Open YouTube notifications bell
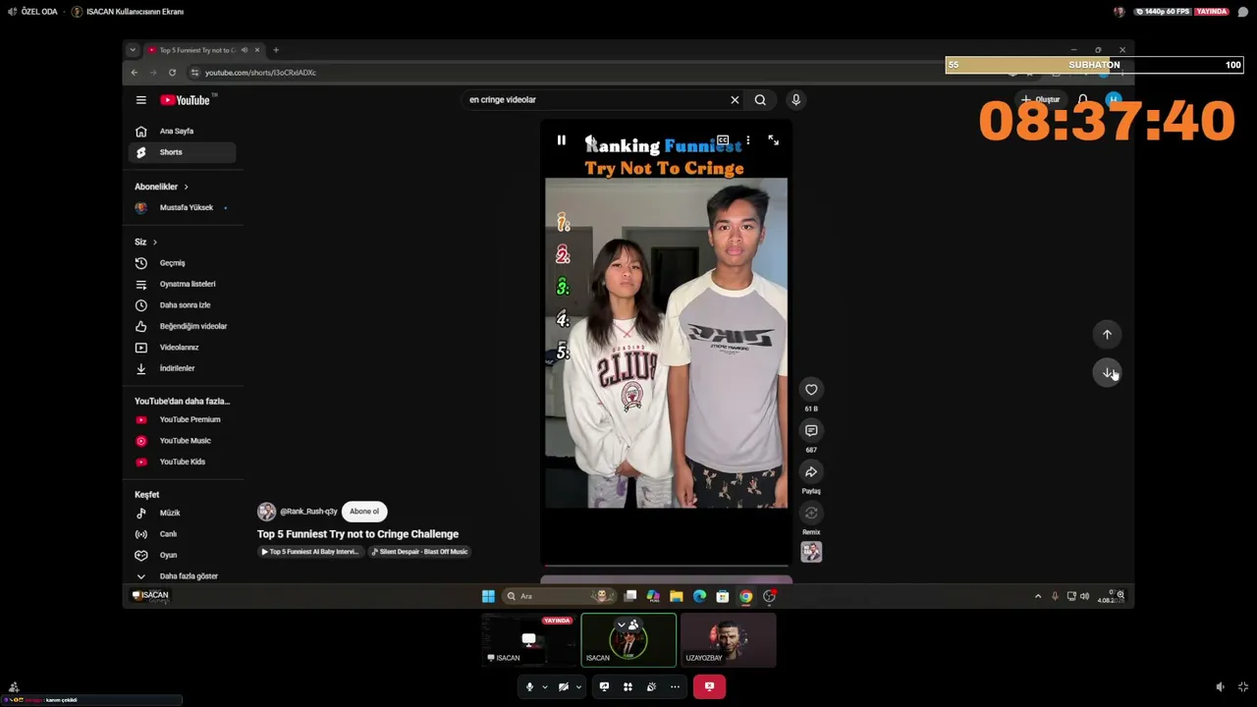Image resolution: width=1257 pixels, height=707 pixels. [x=1082, y=100]
